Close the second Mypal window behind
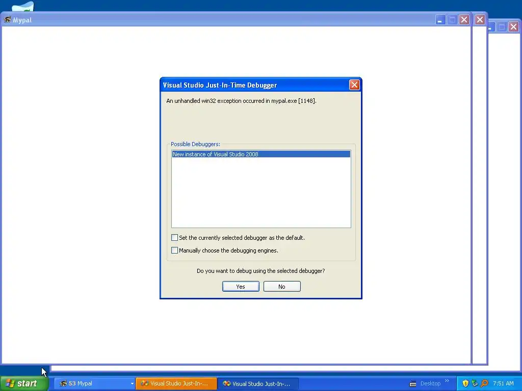The width and height of the screenshot is (522, 391). click(480, 20)
